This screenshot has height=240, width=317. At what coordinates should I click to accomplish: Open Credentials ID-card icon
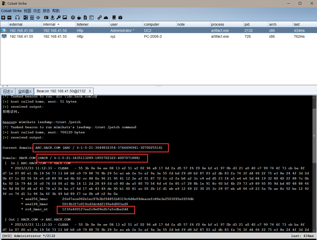click(46, 17)
